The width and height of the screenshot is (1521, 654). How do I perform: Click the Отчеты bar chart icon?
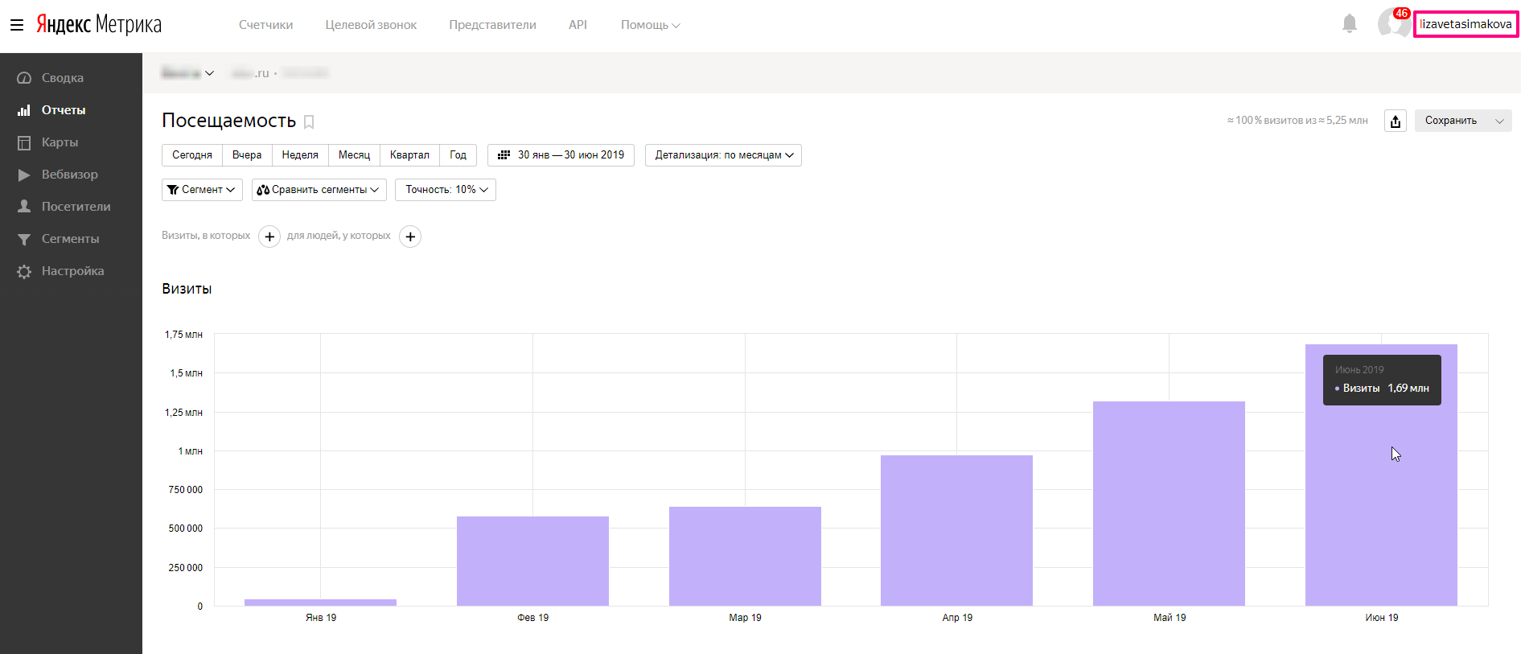pyautogui.click(x=24, y=110)
